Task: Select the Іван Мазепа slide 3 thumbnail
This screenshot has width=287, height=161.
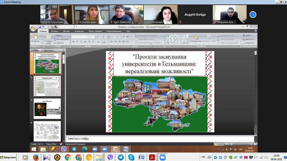Action: (47, 109)
